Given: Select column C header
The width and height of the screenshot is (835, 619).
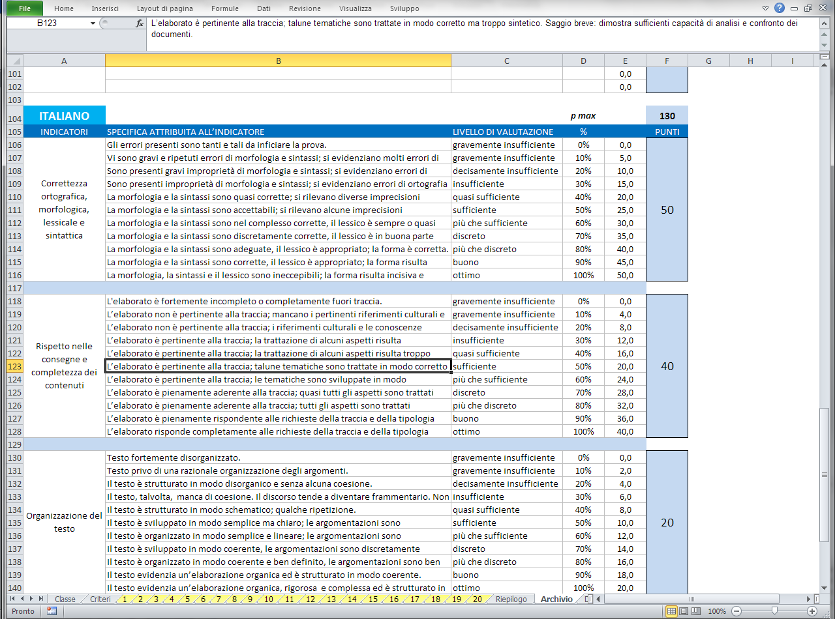Looking at the screenshot, I should pyautogui.click(x=507, y=61).
